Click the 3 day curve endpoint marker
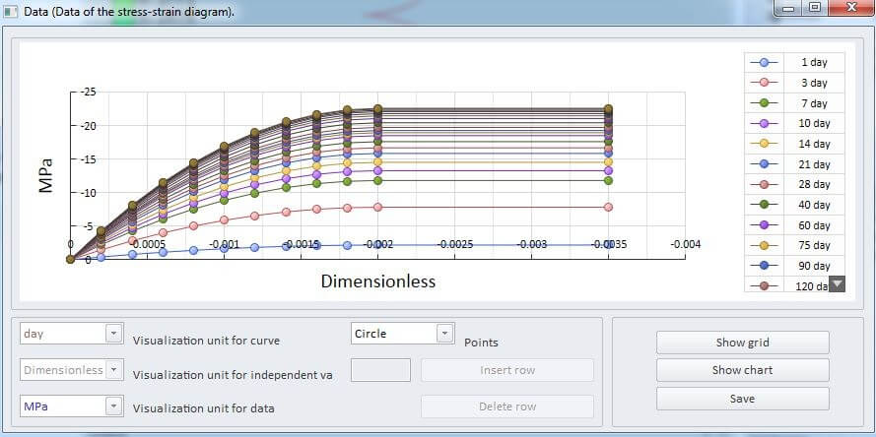 coord(608,207)
